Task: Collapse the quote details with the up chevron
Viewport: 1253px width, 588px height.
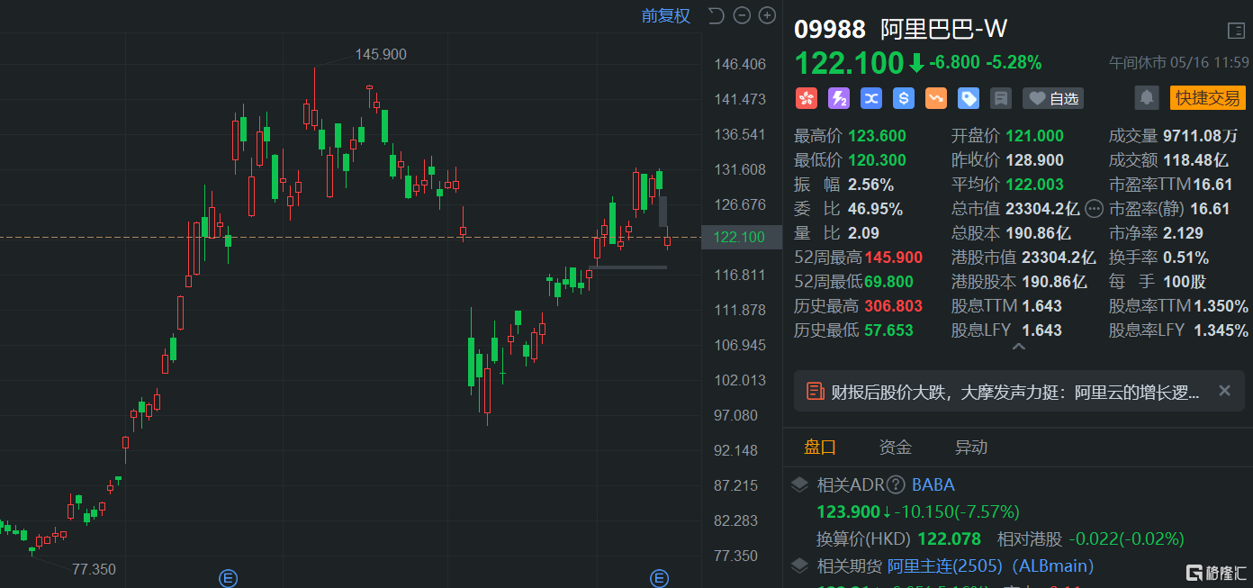Action: [1018, 347]
